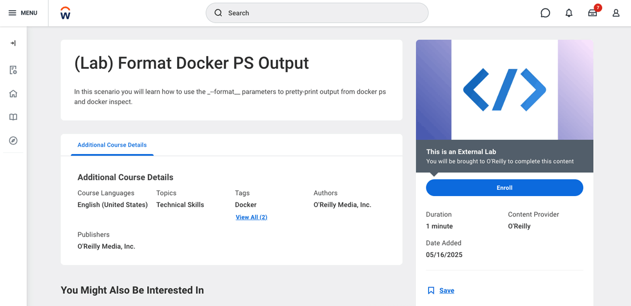Open the chat assistant speech bubble icon
The width and height of the screenshot is (631, 306).
[x=545, y=13]
